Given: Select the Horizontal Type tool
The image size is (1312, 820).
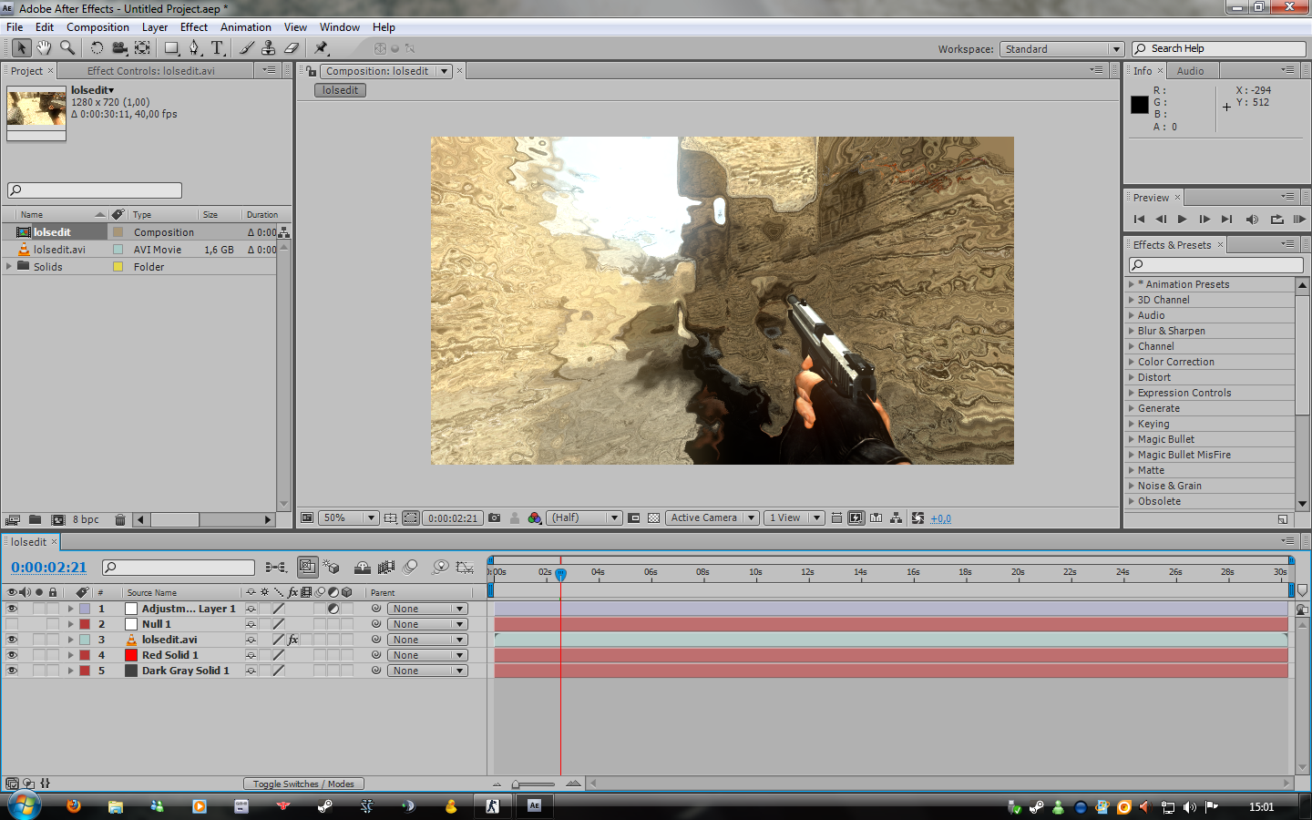Looking at the screenshot, I should pos(218,48).
